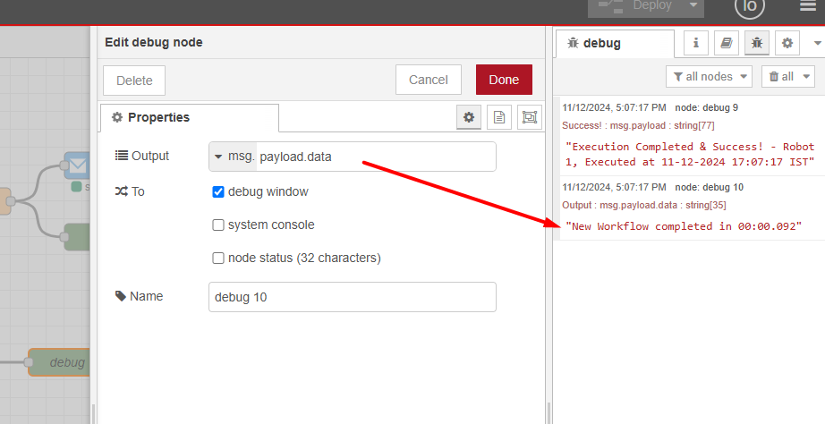Open node appearance icon tab
825x424 pixels.
[530, 117]
